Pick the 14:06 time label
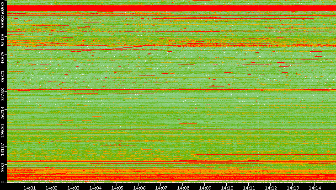Screen dimensions: 336x190 click(139, 188)
